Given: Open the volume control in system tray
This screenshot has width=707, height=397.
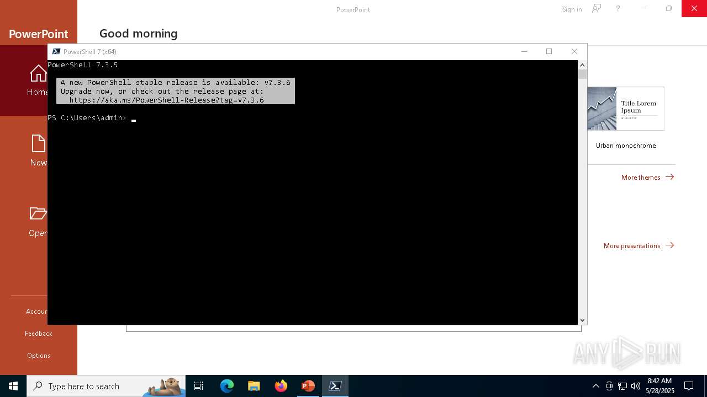Looking at the screenshot, I should [636, 386].
